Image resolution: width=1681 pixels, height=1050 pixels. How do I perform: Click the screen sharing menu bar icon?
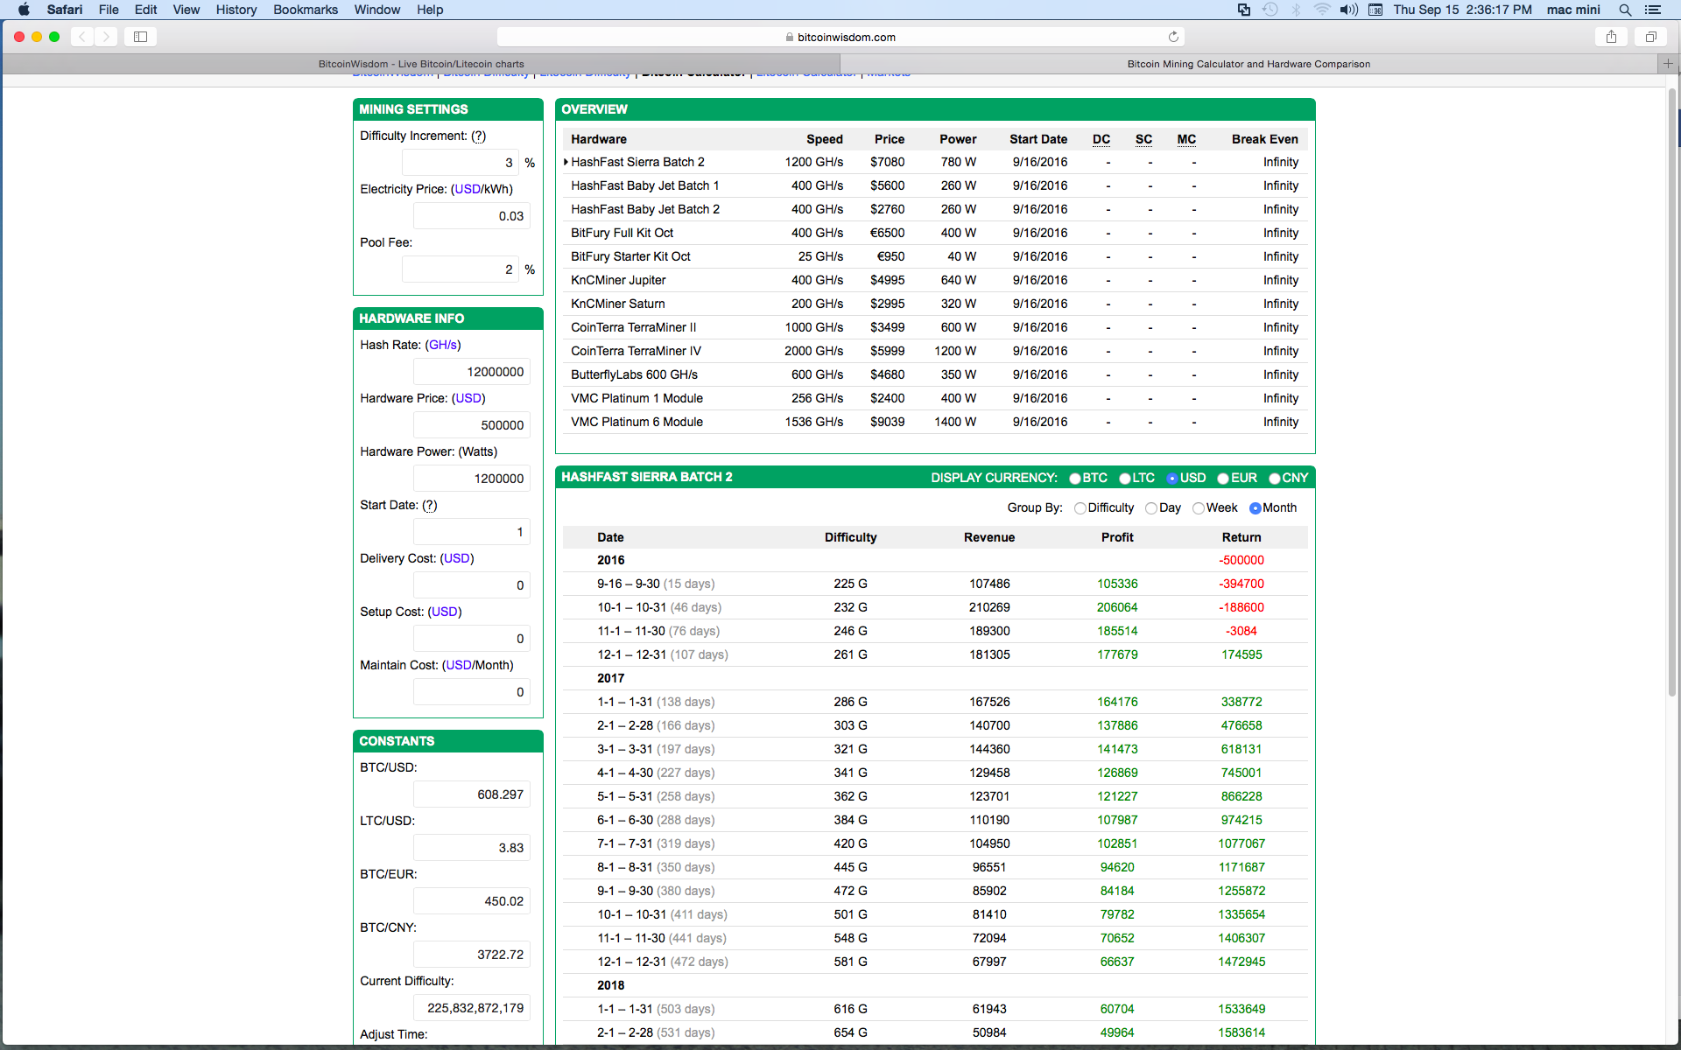(x=1243, y=10)
